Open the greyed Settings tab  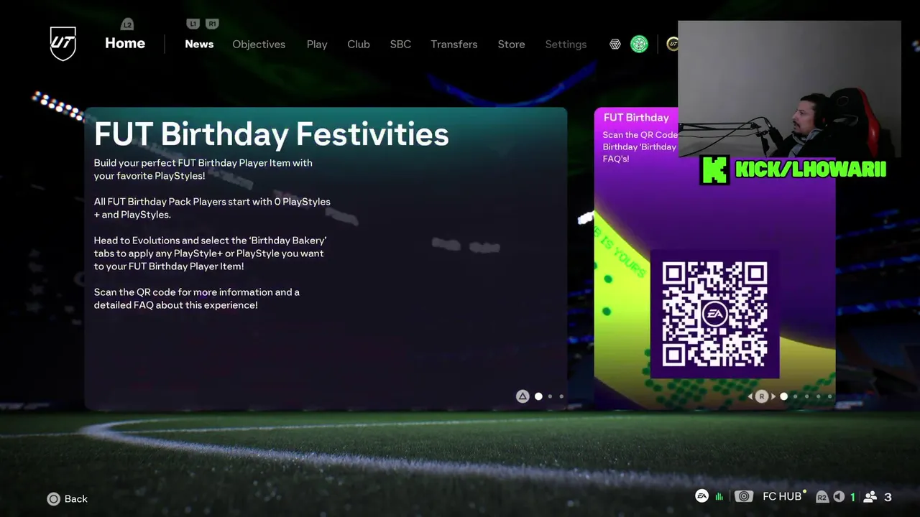click(566, 45)
